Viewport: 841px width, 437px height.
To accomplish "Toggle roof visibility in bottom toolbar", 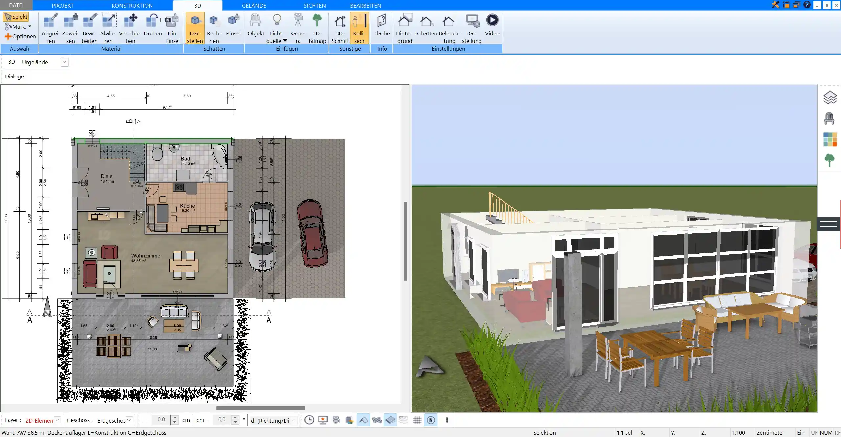I will coord(363,420).
